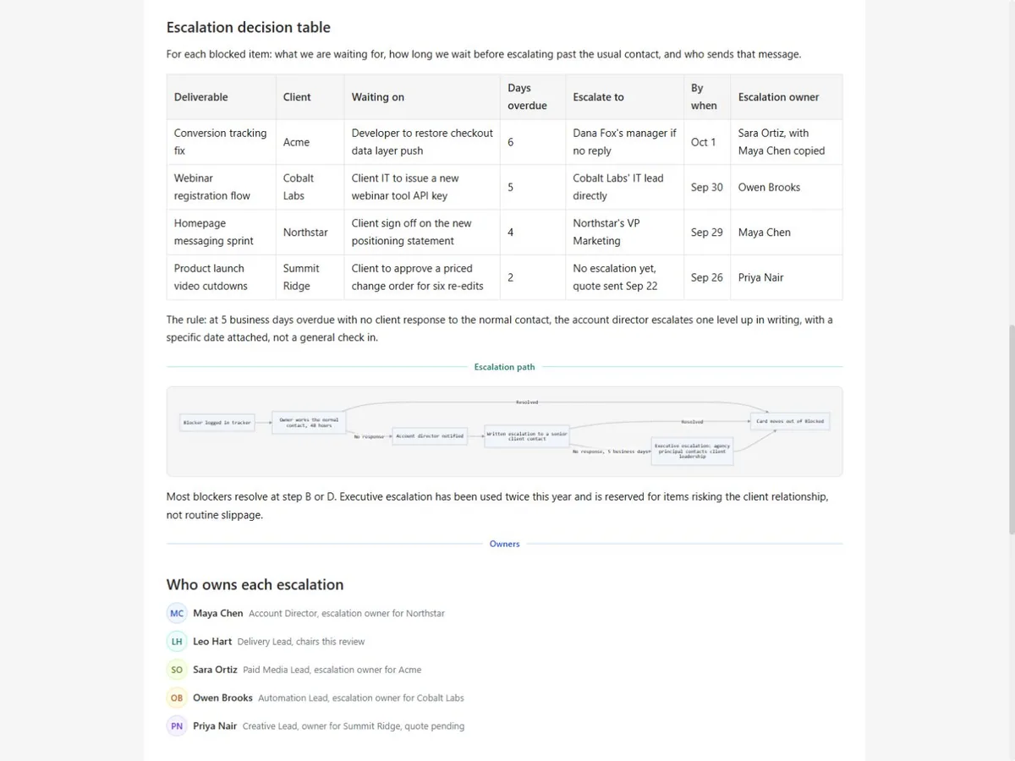Click the page's vertical scrollbar thumb

(x=1012, y=429)
